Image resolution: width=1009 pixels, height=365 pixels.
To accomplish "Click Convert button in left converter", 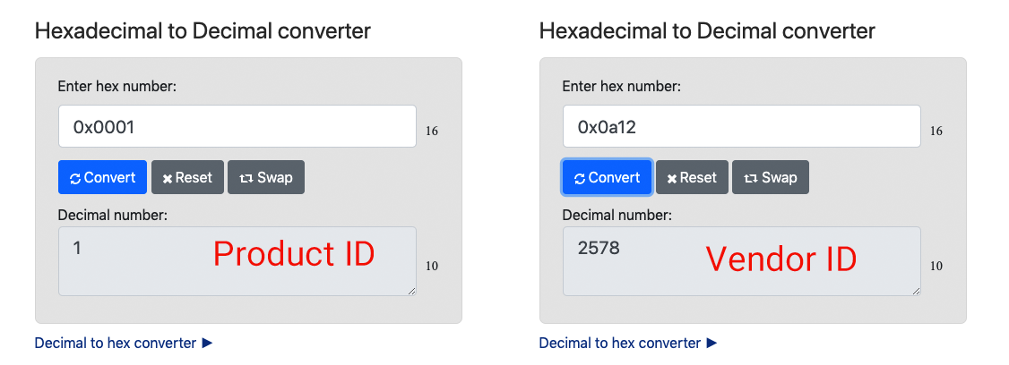I will (x=102, y=177).
